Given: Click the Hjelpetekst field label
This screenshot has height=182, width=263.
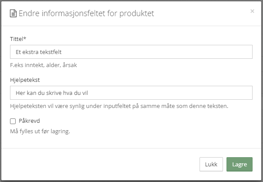Looking at the screenshot, I should coord(25,80).
